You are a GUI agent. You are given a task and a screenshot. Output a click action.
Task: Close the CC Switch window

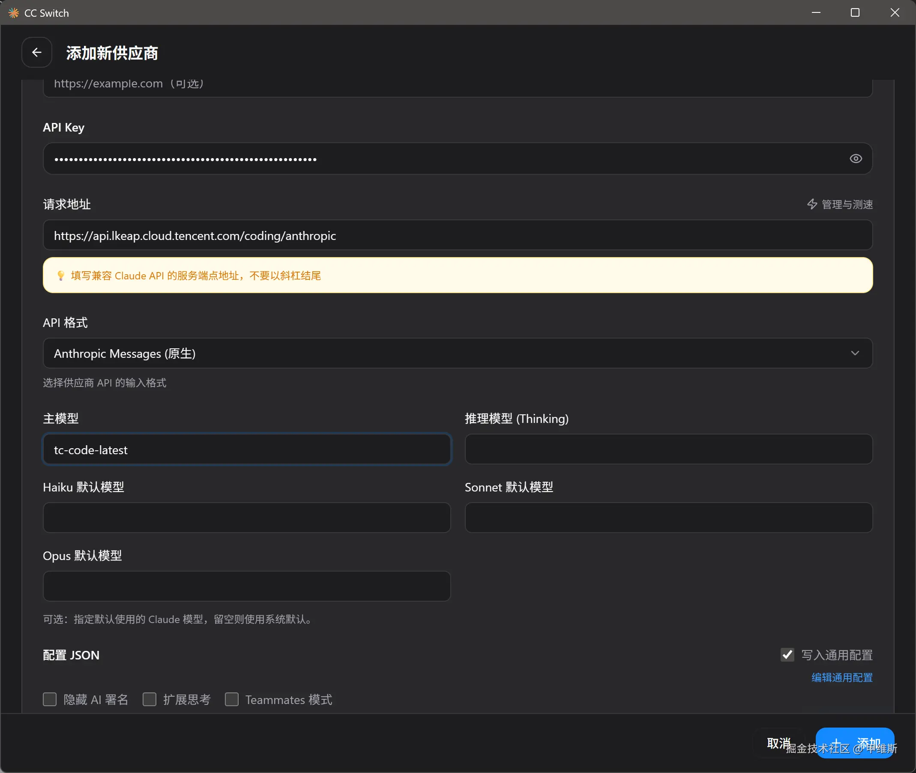[895, 13]
